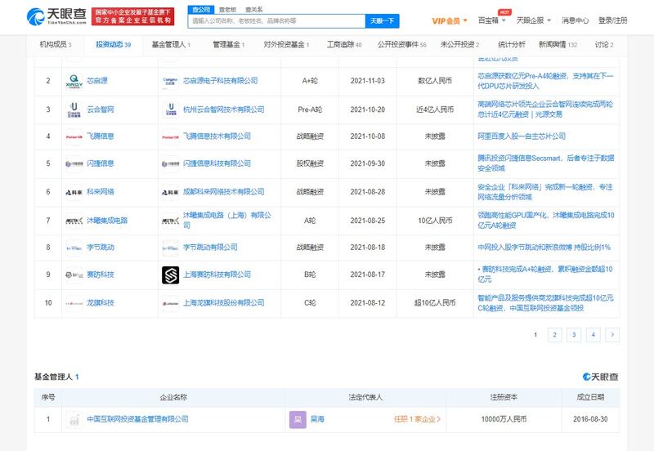Viewport: 654px width, 451px height.
Task: Click the 2016-08-30 establishment date
Action: point(590,419)
